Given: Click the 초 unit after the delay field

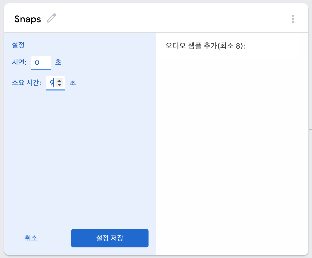Looking at the screenshot, I should coord(58,62).
